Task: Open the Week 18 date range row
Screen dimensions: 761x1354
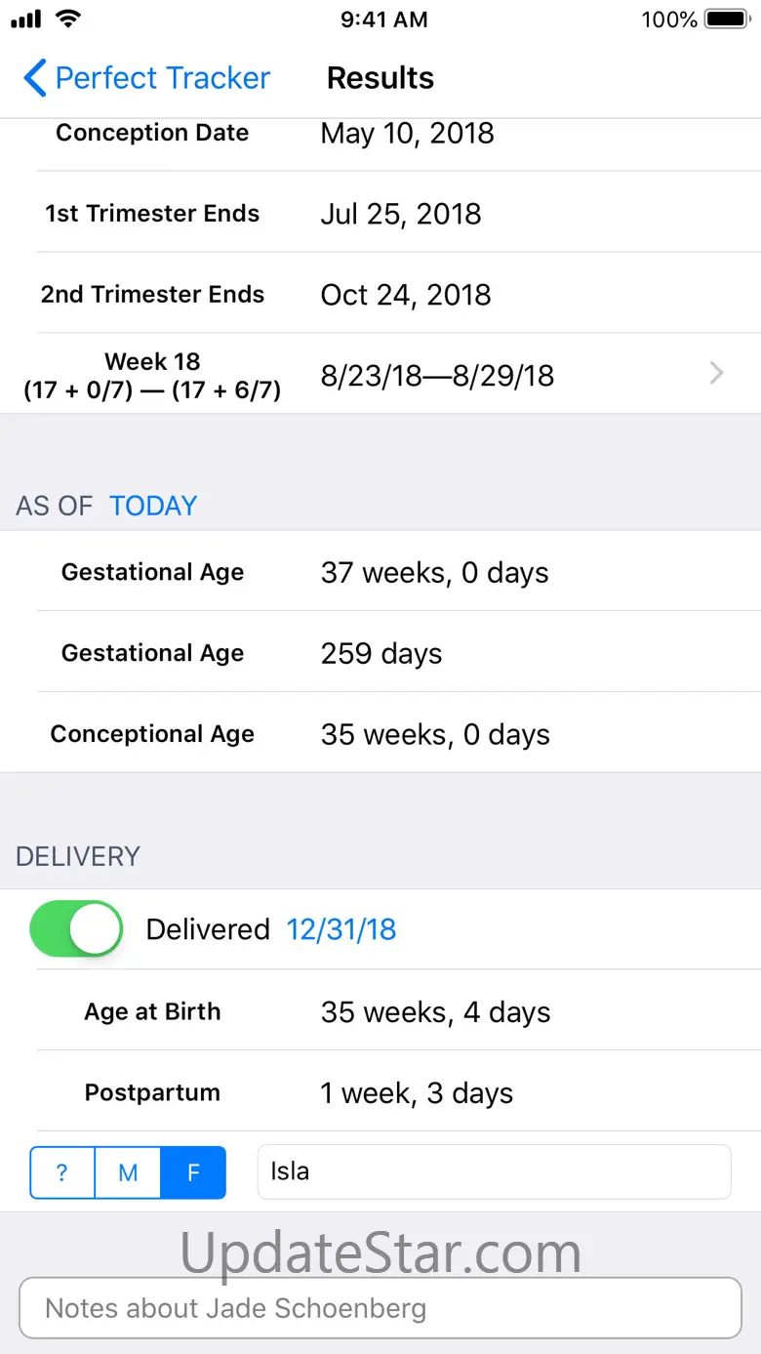Action: 380,374
